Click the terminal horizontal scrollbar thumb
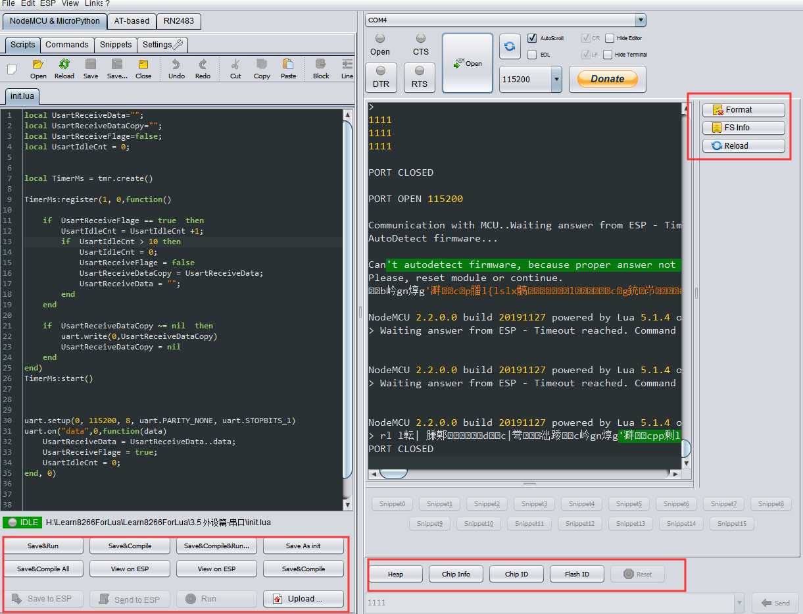Viewport: 803px width, 614px height. pyautogui.click(x=393, y=473)
